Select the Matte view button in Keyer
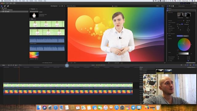Image resolution: width=197 pixels, height=111 pixels. tap(180, 24)
